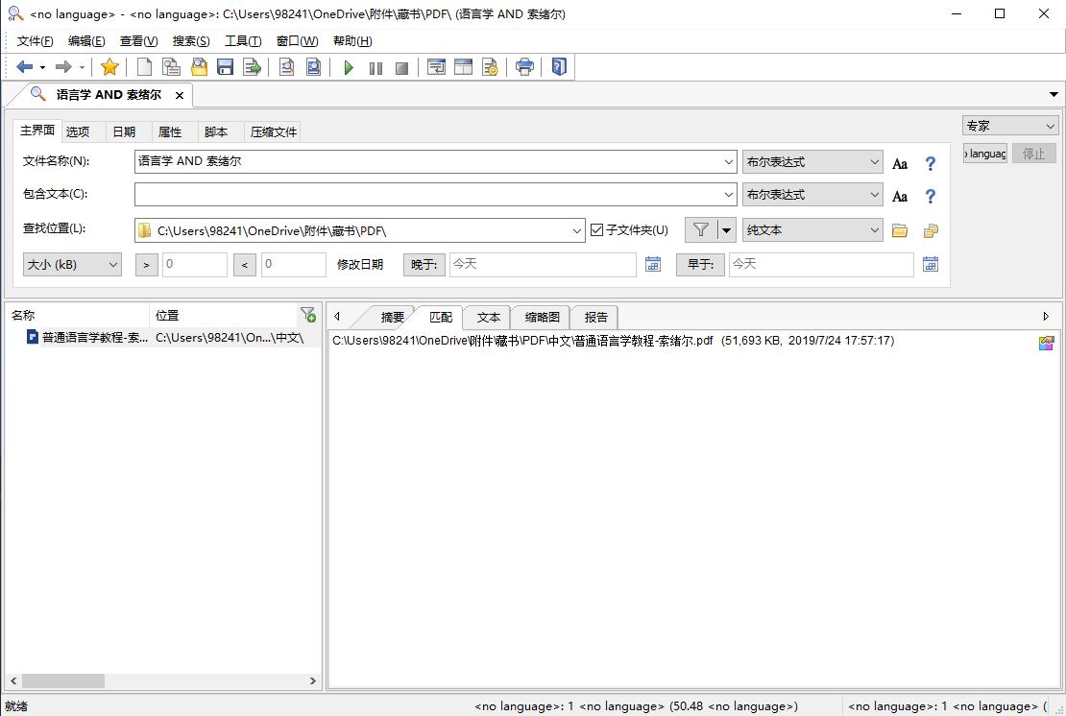Screen dimensions: 1066x716
Task: Open the 搜索(S) menu
Action: point(191,41)
